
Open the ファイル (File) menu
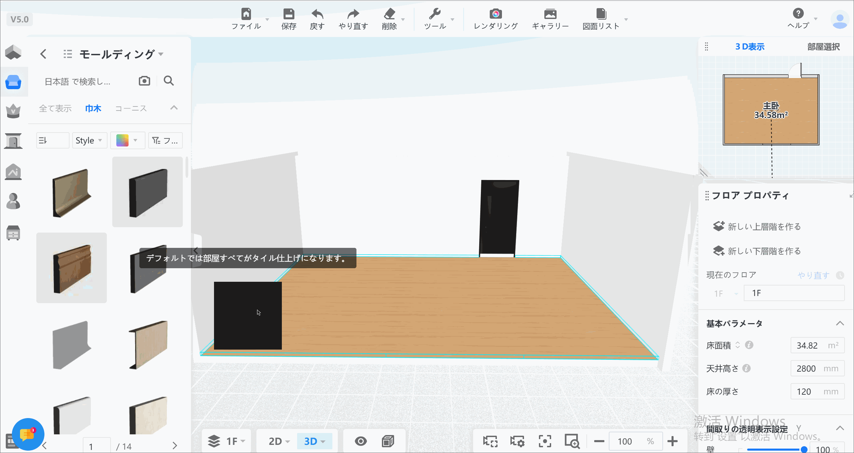coord(246,19)
